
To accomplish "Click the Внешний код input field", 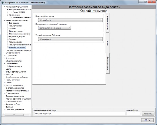I will (x=133, y=114).
